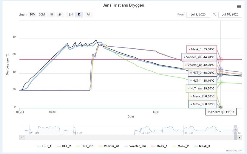Click the HLT_inn green data point marker
The width and height of the screenshot is (247, 154).
[x=221, y=83]
